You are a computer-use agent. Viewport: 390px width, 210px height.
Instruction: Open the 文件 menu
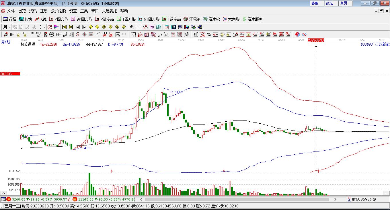[11, 11]
